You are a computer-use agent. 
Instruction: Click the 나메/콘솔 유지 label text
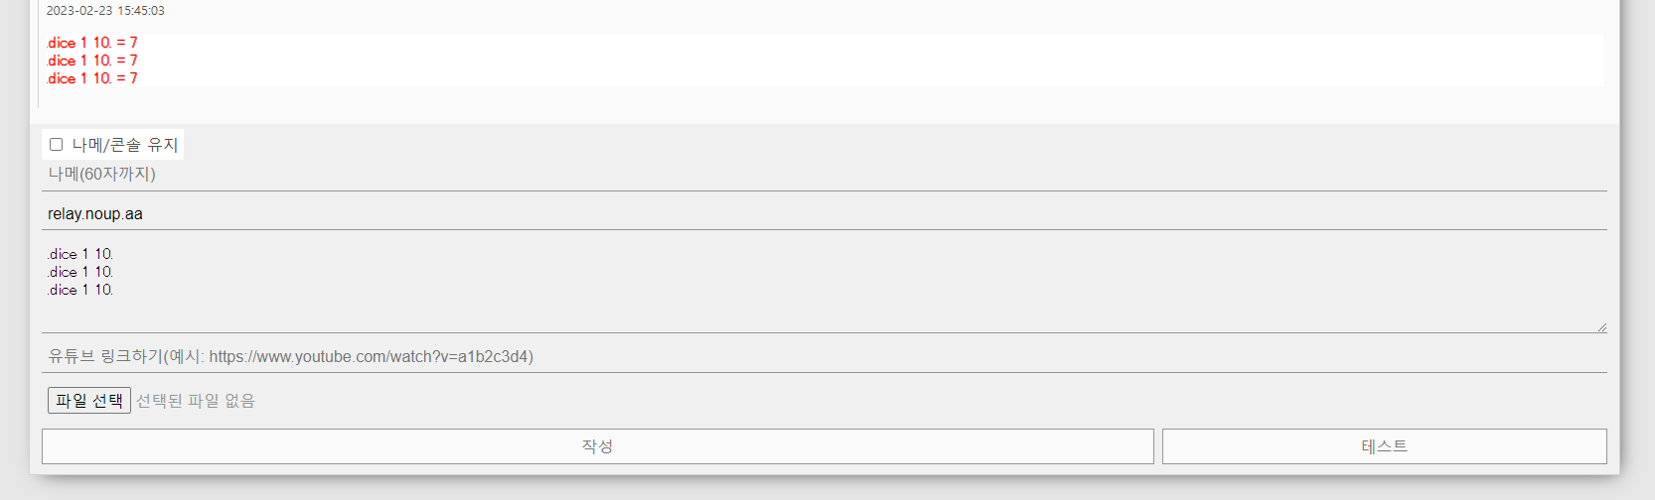click(125, 145)
